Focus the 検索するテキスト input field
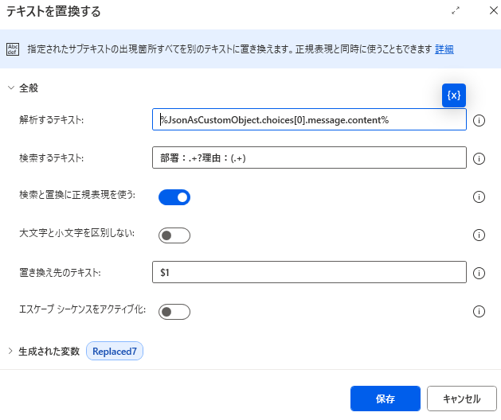This screenshot has width=501, height=420. [309, 157]
